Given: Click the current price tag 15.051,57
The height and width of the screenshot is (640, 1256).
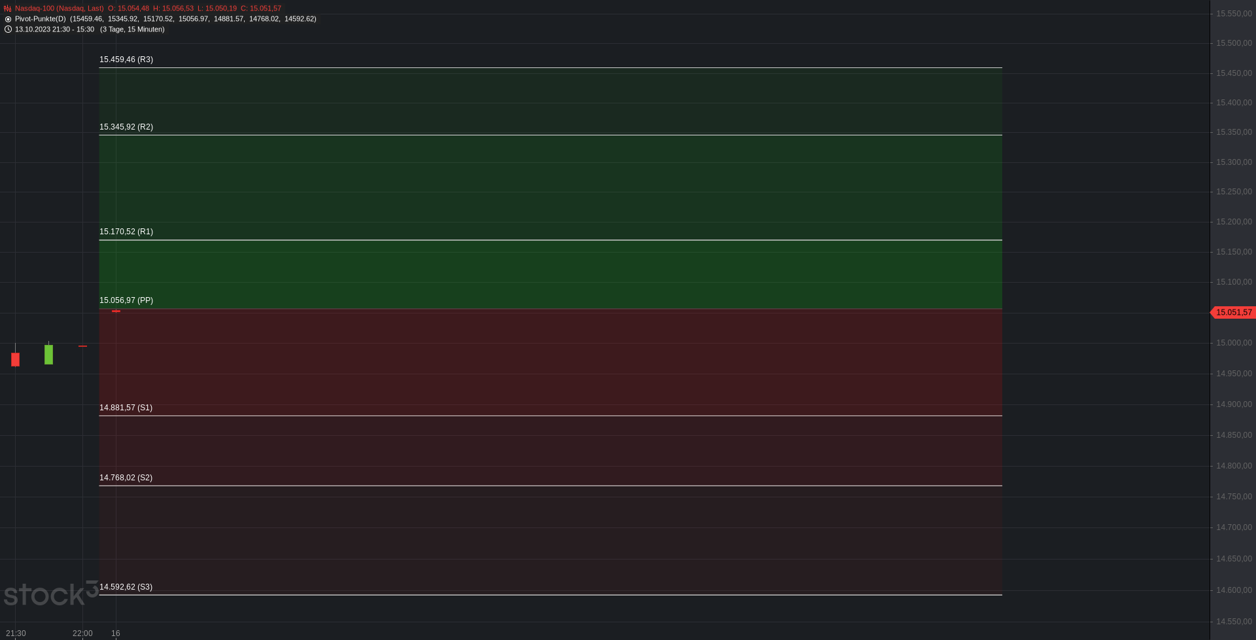Looking at the screenshot, I should pyautogui.click(x=1233, y=313).
